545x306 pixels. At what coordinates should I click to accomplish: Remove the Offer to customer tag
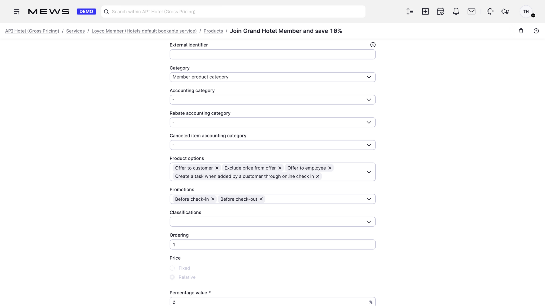(x=217, y=168)
